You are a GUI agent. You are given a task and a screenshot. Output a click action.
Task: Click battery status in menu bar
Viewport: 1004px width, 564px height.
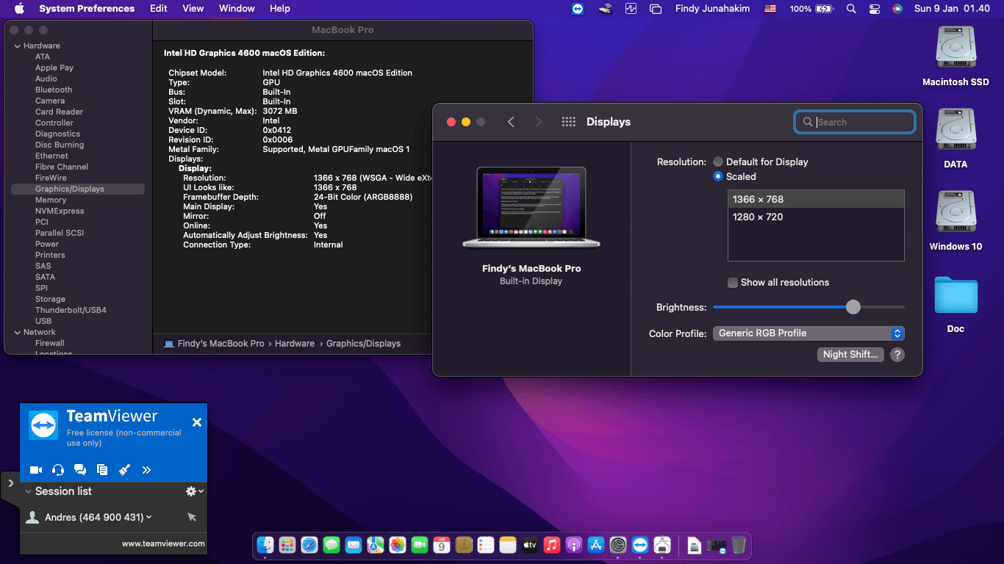(x=811, y=9)
